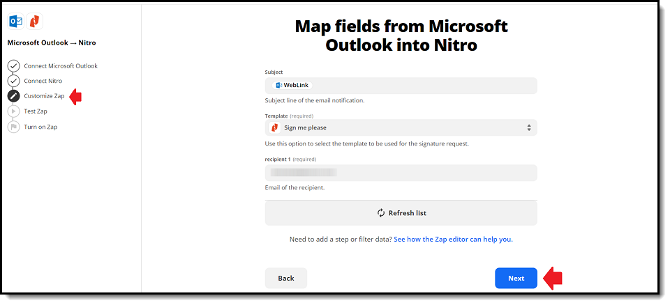Click the pencil icon beside Customize Zap
This screenshot has height=305, width=670.
point(14,96)
